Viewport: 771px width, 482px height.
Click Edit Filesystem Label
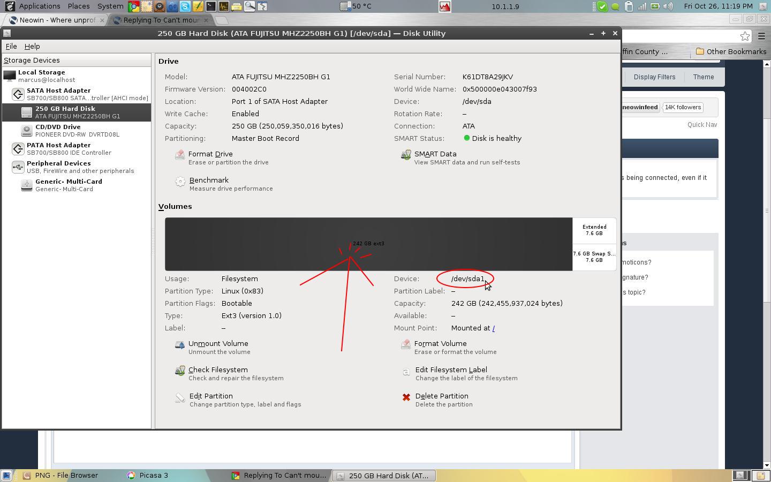click(459, 373)
